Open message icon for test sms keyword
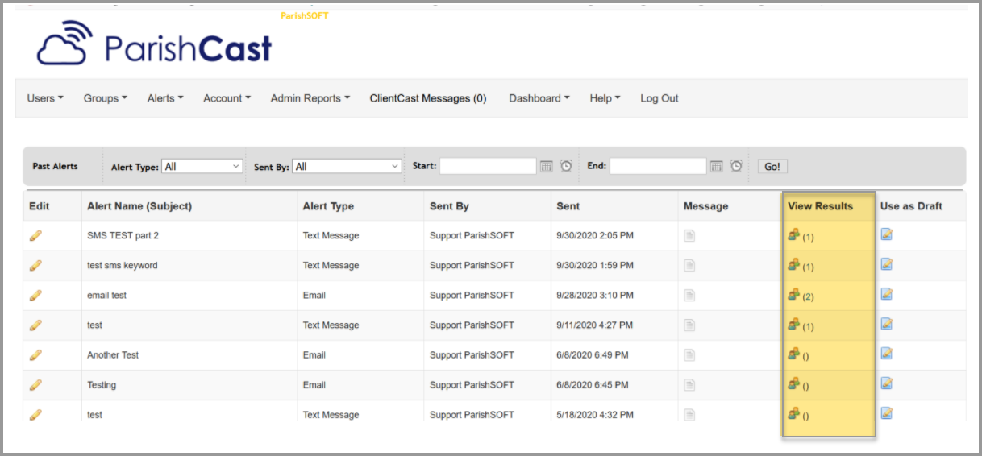 [689, 265]
